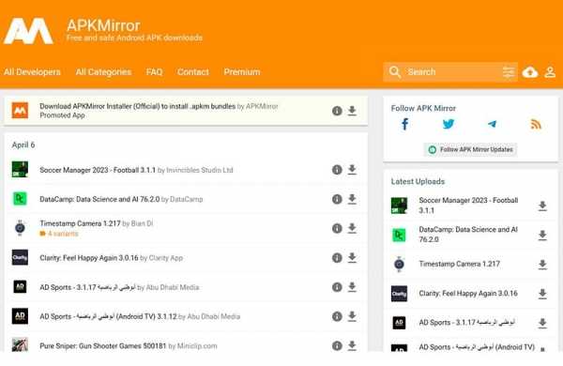563x366 pixels.
Task: Download Pure Sniper: Gun Shooter Games
Action: point(352,346)
